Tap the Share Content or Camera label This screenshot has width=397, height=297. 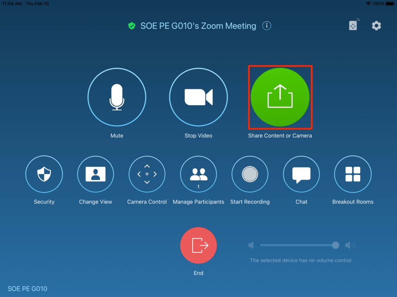(x=280, y=136)
